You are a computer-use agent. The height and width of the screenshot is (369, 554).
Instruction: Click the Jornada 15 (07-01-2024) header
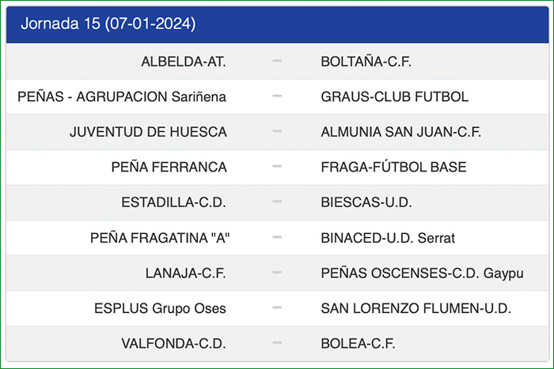coord(108,24)
